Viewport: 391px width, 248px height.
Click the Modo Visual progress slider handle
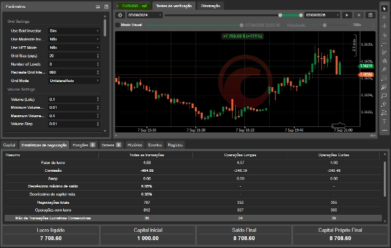click(241, 25)
